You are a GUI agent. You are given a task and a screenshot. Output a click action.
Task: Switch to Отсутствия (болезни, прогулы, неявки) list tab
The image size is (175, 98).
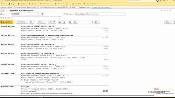25,7
